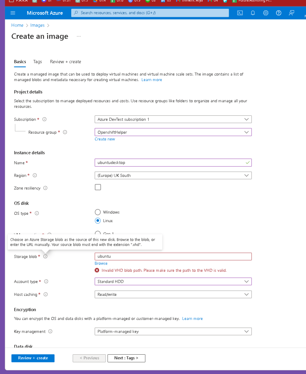306x374 pixels.
Task: Click the Next : Tags button
Action: [x=126, y=358]
